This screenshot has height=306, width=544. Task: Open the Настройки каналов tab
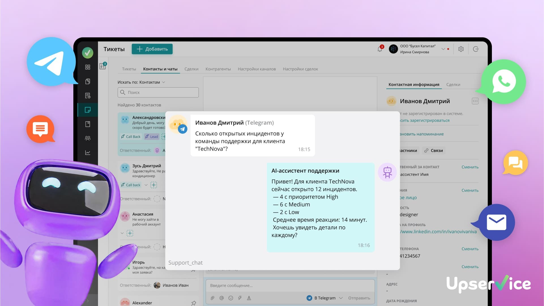(x=257, y=69)
